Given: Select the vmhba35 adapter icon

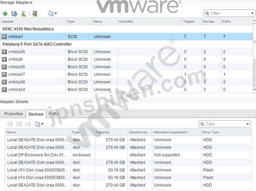Looking at the screenshot, I should pyautogui.click(x=4, y=67).
